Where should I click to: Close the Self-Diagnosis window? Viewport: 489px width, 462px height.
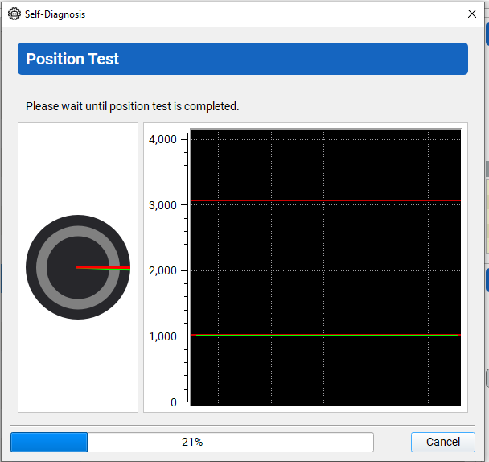coord(471,14)
